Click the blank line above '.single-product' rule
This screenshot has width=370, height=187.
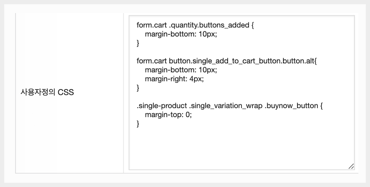click(x=212, y=97)
